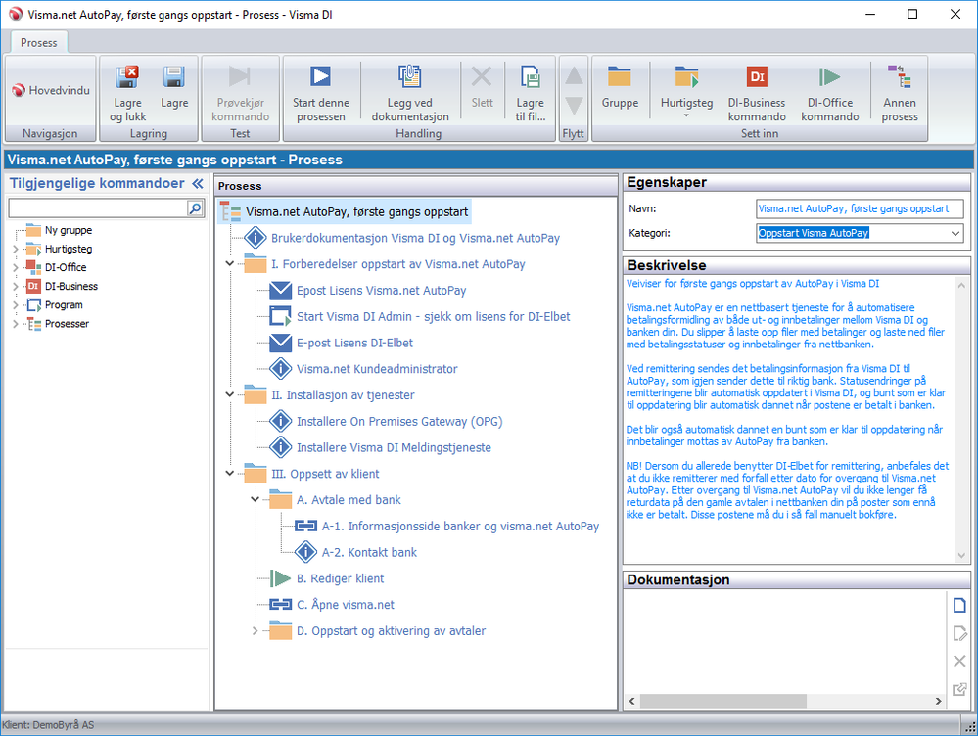978x736 pixels.
Task: Select C. Åpne visma.net step
Action: pos(345,605)
